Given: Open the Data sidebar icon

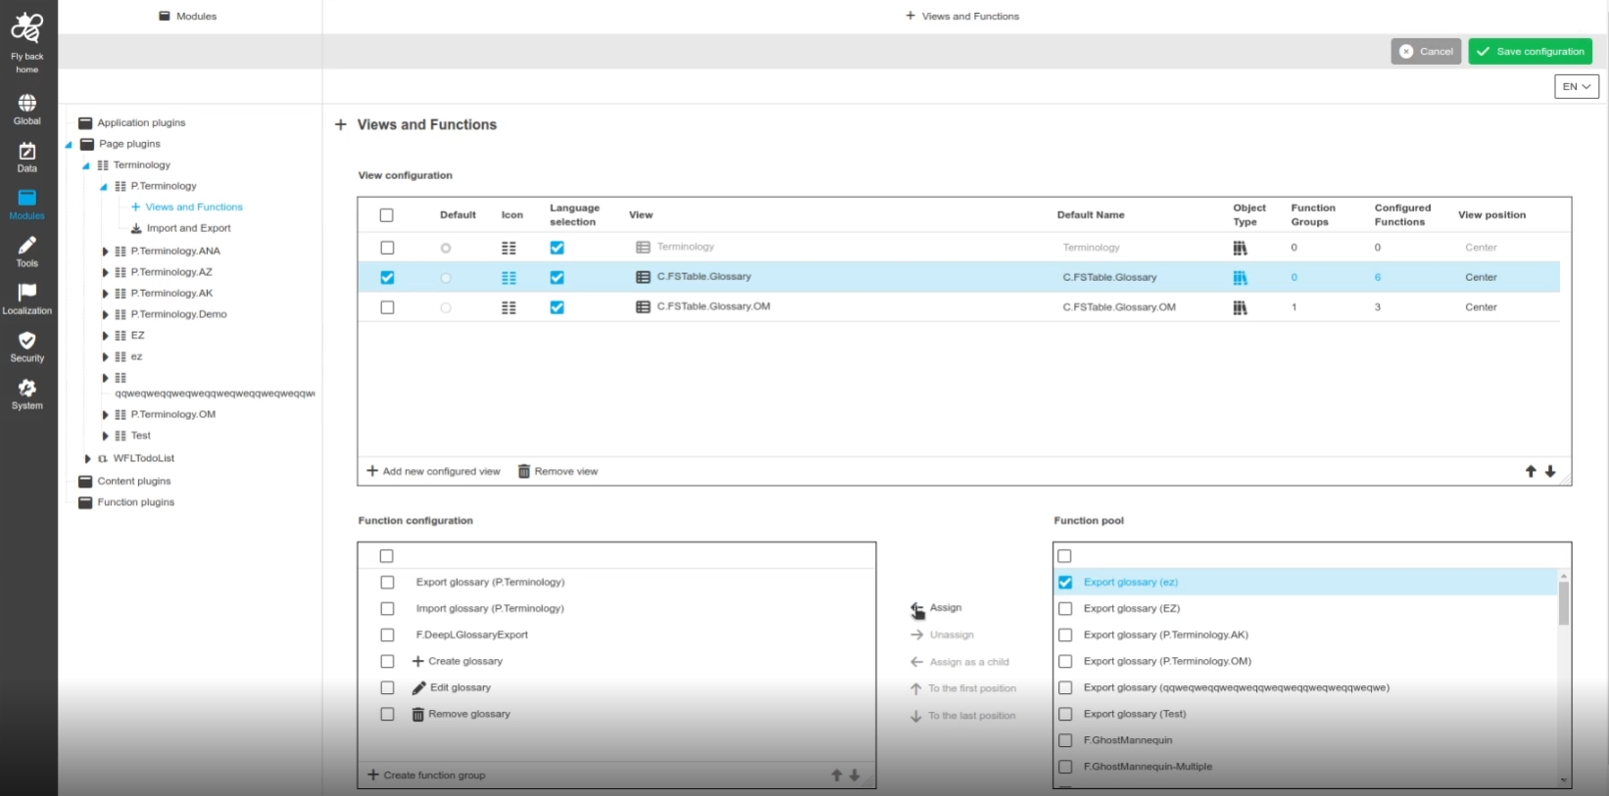Looking at the screenshot, I should coord(26,152).
